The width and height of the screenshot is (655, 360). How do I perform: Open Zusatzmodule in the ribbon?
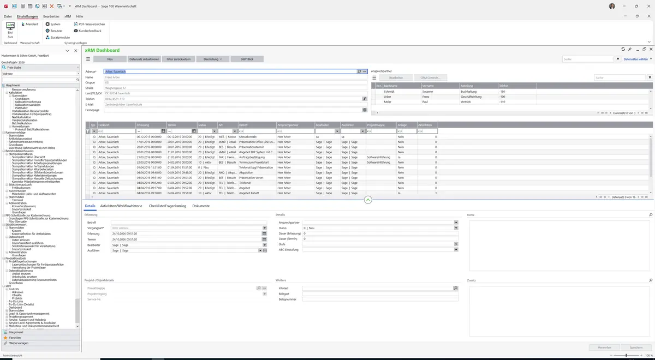[x=57, y=38]
